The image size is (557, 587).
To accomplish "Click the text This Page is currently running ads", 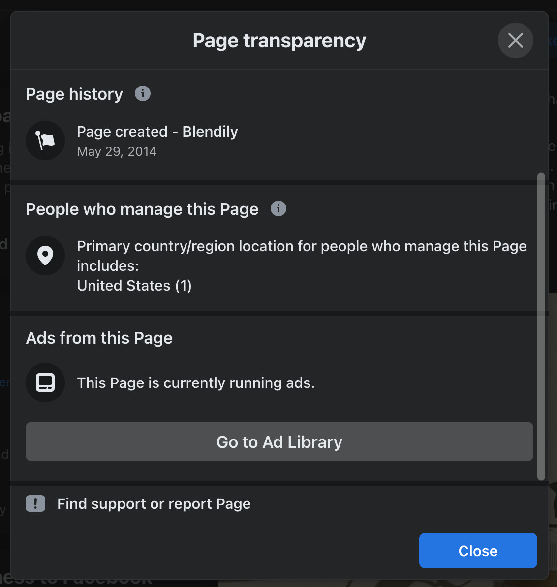I will coord(196,382).
